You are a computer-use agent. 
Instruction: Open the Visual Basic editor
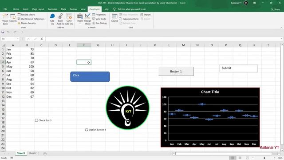(5, 19)
